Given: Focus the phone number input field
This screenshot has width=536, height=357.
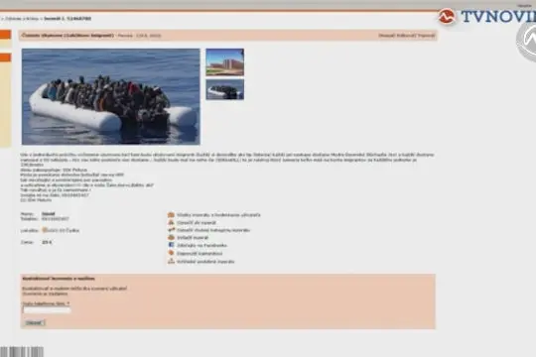Looking at the screenshot, I should tap(47, 310).
